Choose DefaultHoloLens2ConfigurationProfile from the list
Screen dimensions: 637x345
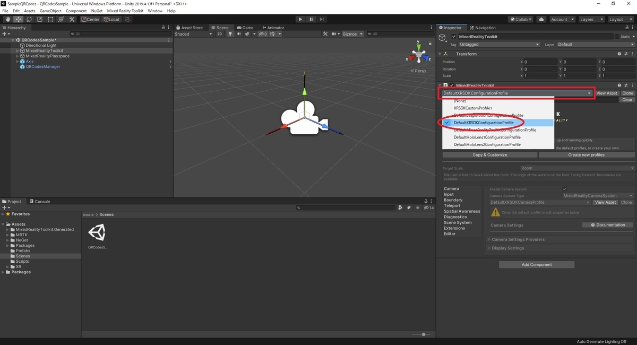coord(487,144)
